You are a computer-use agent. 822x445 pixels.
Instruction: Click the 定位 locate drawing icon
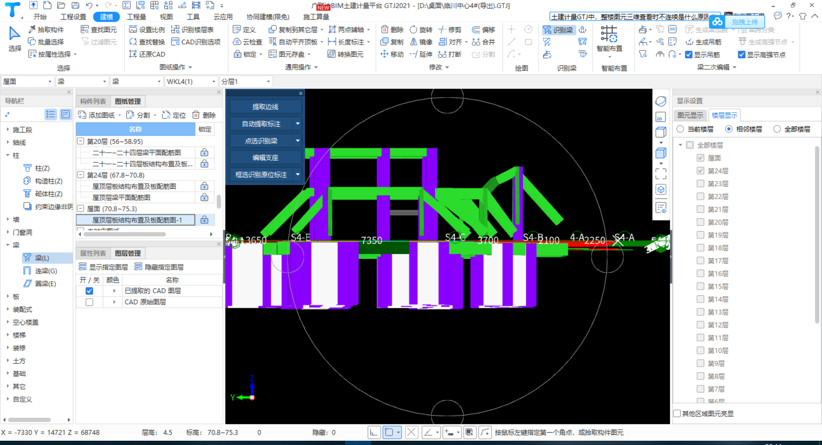174,115
